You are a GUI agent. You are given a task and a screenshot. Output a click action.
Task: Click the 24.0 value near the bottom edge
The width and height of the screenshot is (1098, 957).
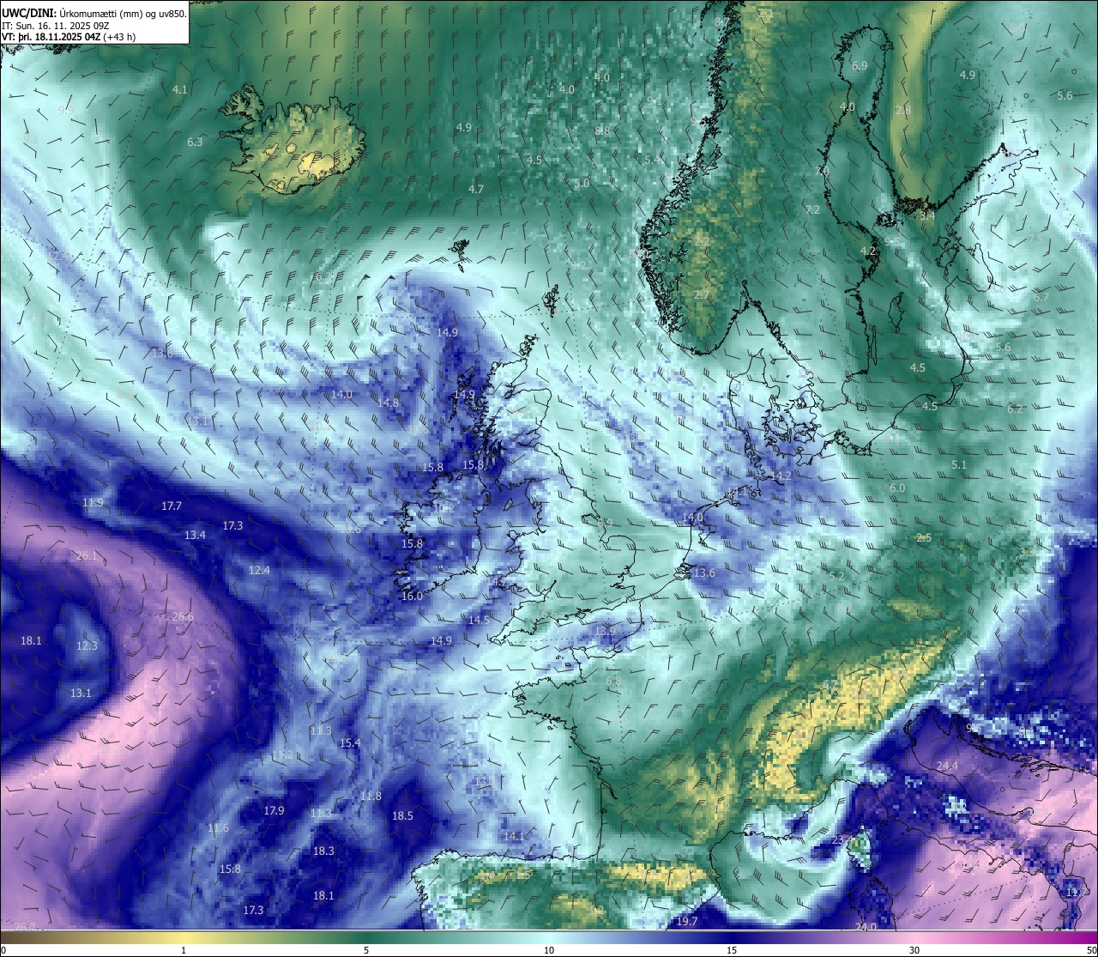coord(866,927)
